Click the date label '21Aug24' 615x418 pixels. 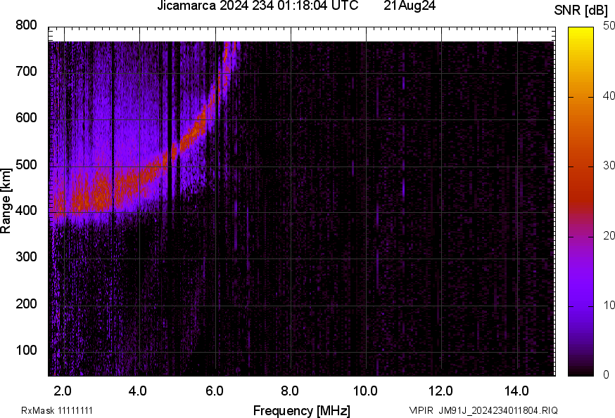[410, 6]
